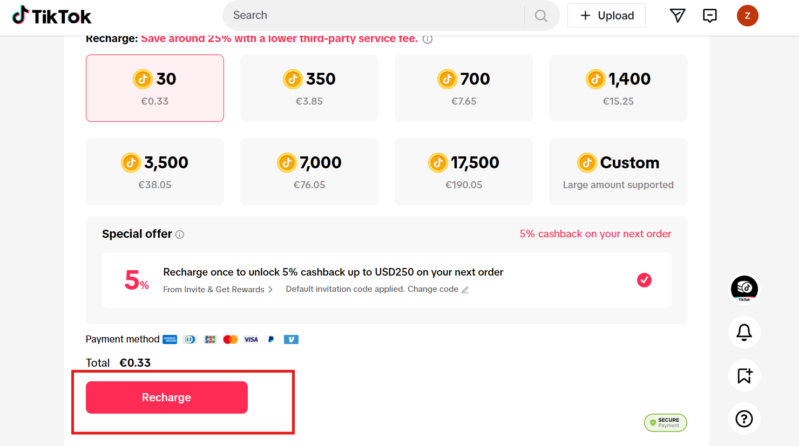Click the TikTok logo

(x=51, y=15)
